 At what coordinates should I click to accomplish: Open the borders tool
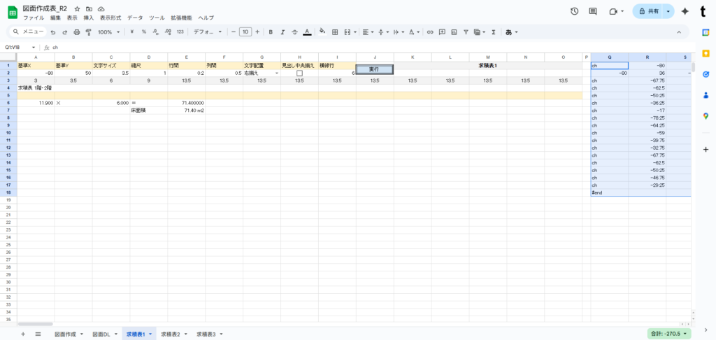(x=335, y=32)
